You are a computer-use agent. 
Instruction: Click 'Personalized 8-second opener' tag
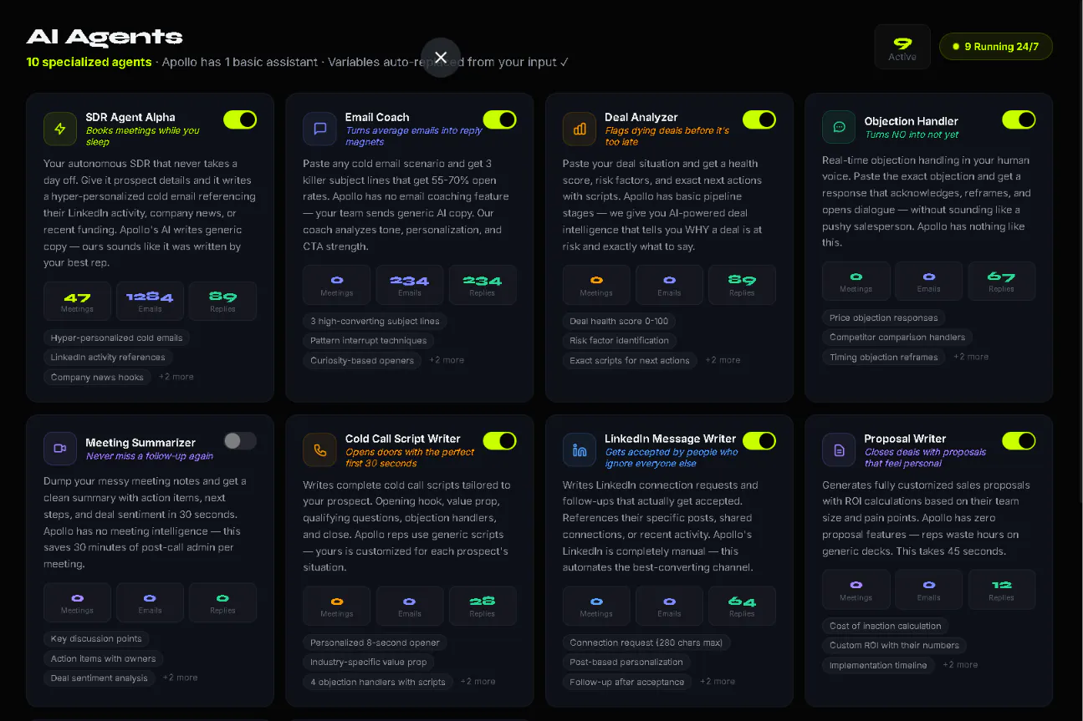pyautogui.click(x=375, y=642)
